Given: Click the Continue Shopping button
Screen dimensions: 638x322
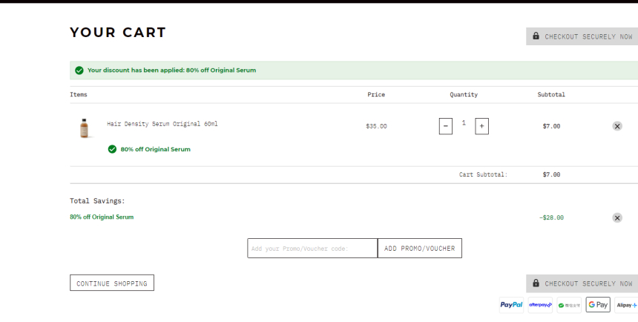Looking at the screenshot, I should 112,283.
